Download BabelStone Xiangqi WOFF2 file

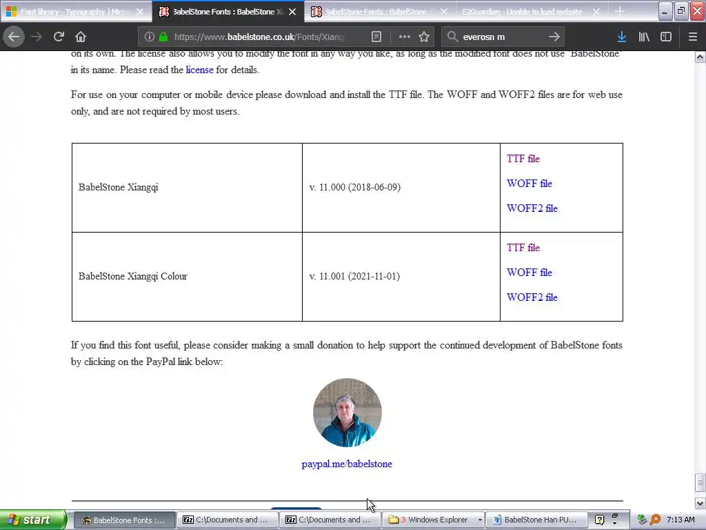tap(532, 208)
